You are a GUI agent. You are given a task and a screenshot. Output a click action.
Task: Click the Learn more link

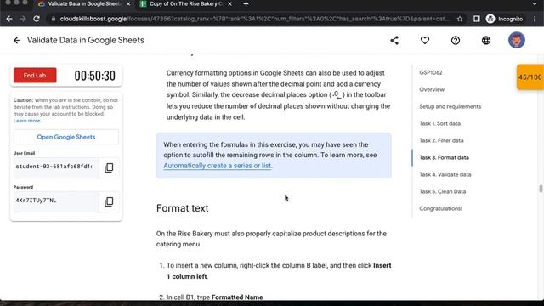26,121
